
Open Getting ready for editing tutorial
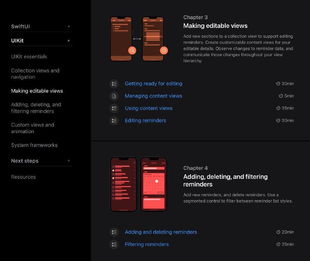coord(153,84)
